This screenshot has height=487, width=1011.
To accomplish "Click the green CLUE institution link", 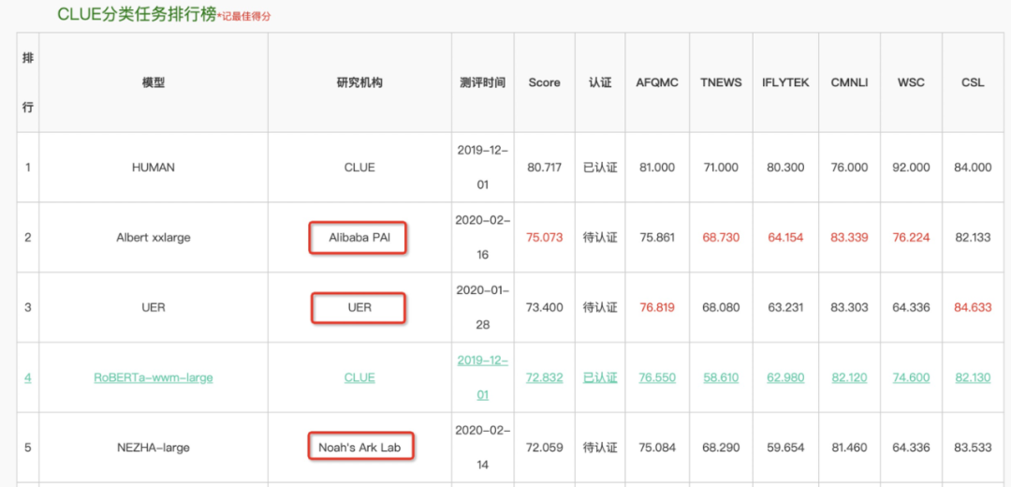I will coord(359,377).
